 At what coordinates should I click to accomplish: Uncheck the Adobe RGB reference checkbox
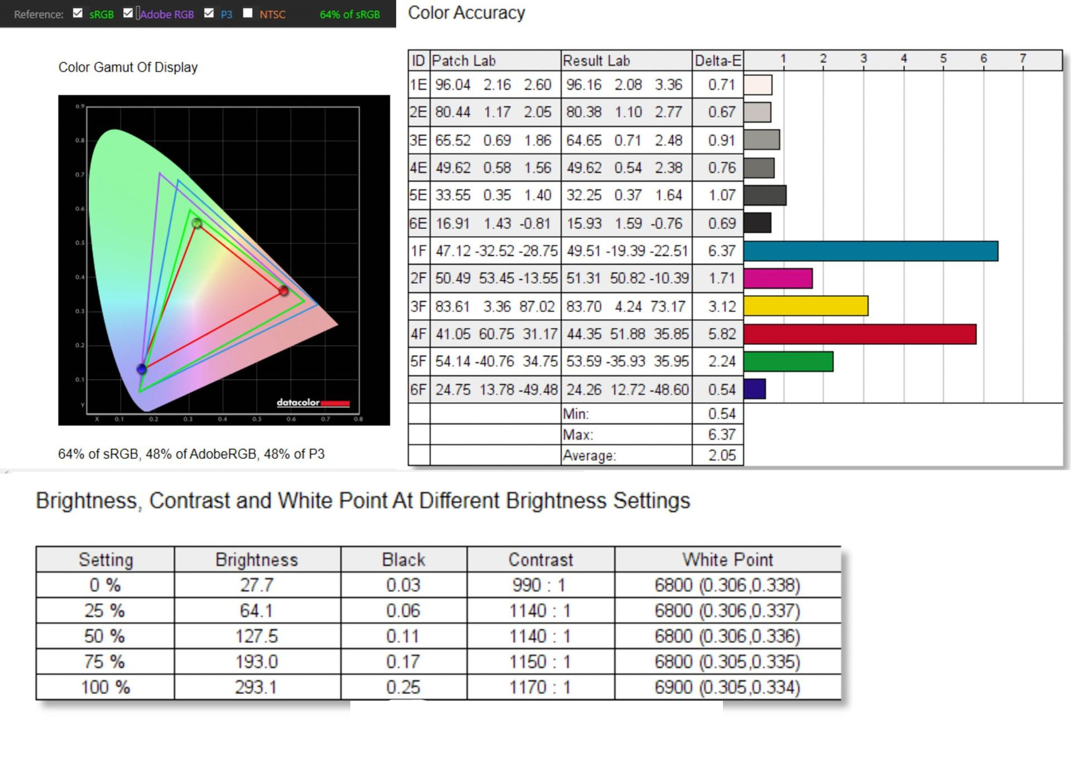pyautogui.click(x=128, y=13)
